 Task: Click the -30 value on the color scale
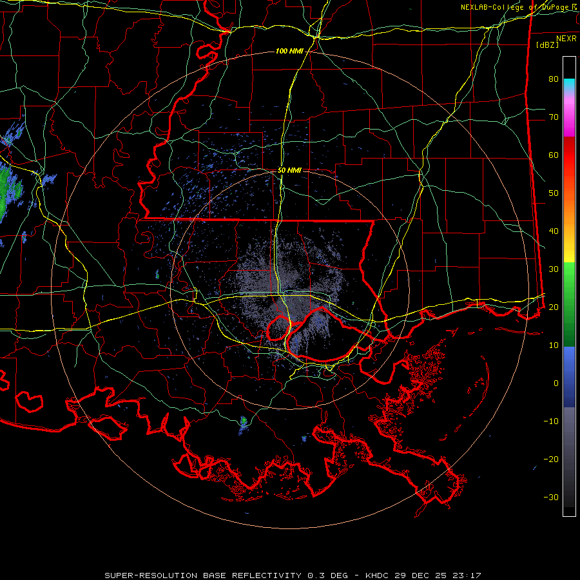coord(551,498)
